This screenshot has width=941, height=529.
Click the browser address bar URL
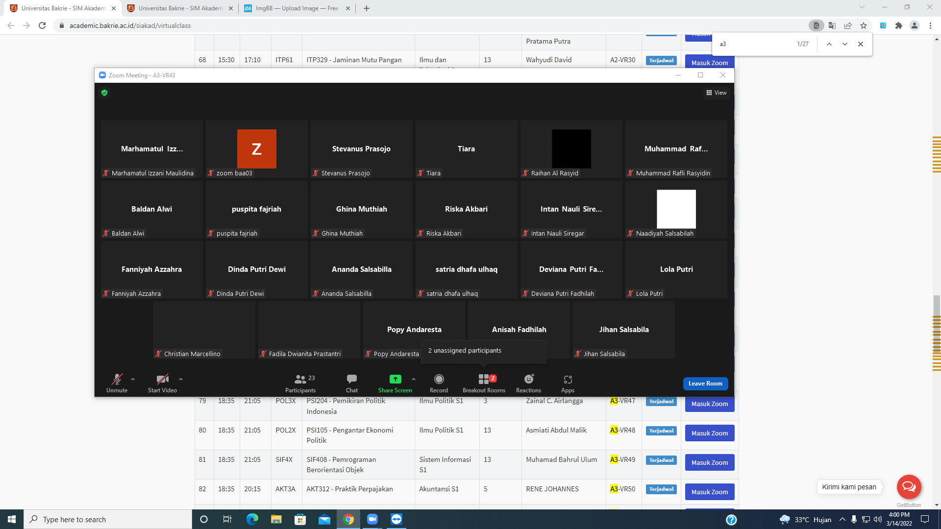tap(130, 25)
